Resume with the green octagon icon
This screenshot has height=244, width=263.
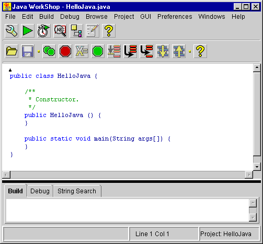[x=98, y=51]
